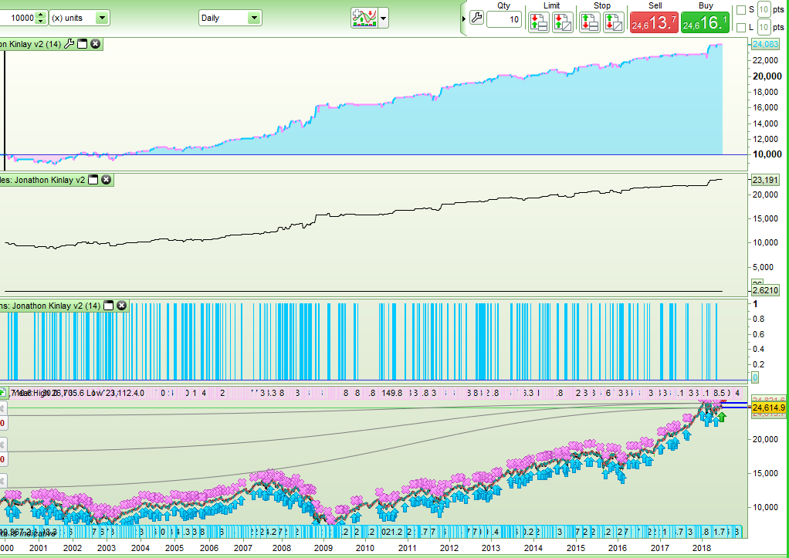Close equity curve panel (14)
This screenshot has height=558, width=789.
95,44
